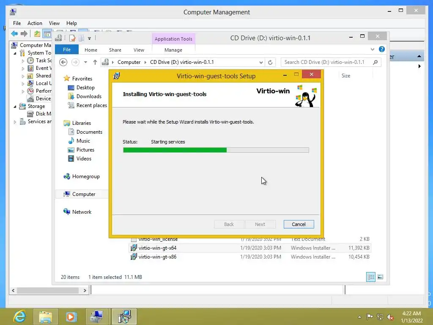Show hidden tray icons arrow
This screenshot has height=325, width=433.
tap(359, 317)
